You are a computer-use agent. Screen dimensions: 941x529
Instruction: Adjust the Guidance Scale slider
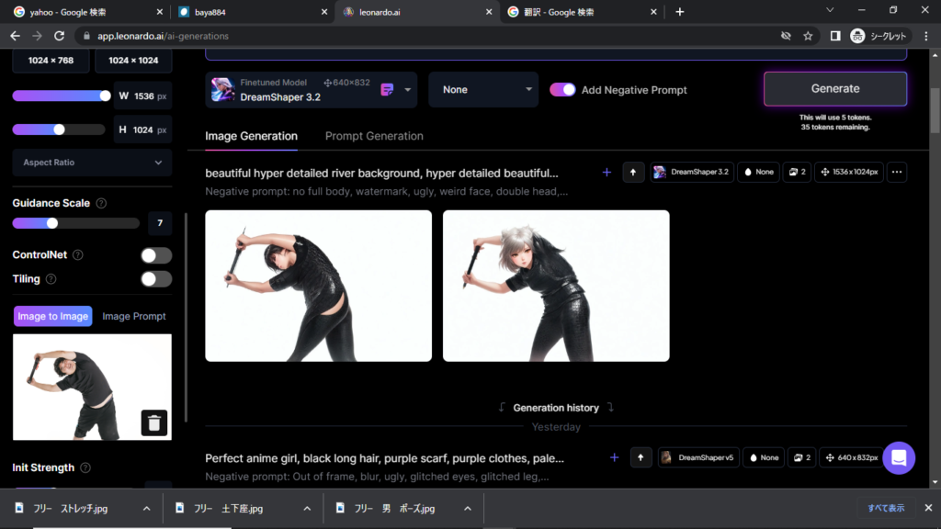[x=52, y=223]
